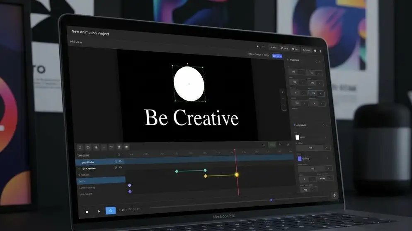
Task: Select the purple Line Height keyframe
Action: [x=130, y=191]
